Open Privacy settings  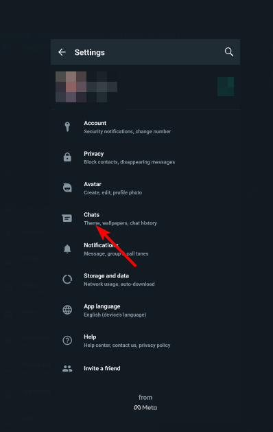pyautogui.click(x=145, y=157)
